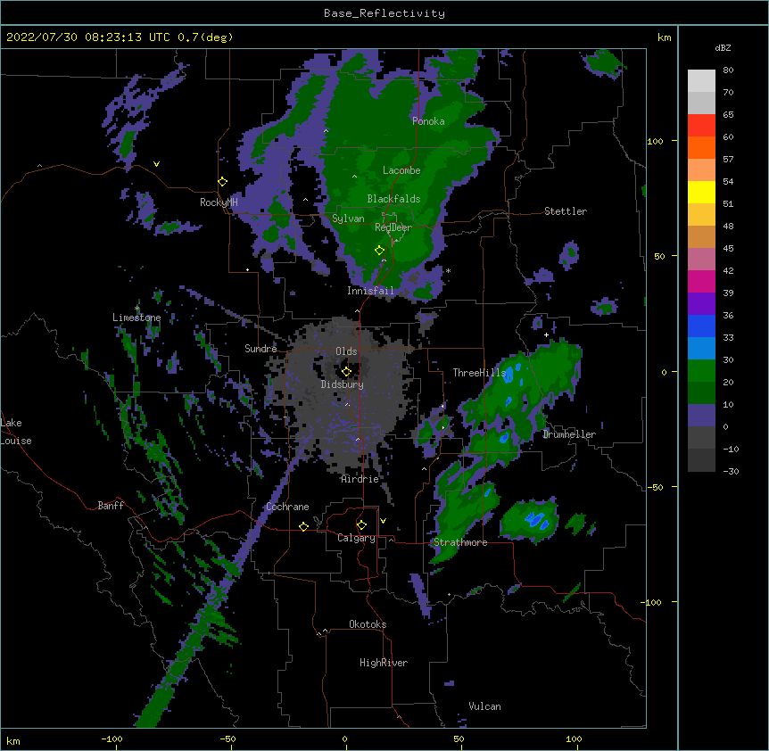Select the red swatch between 65 and 60 dBZ
Image resolution: width=769 pixels, height=751 pixels.
pos(701,126)
